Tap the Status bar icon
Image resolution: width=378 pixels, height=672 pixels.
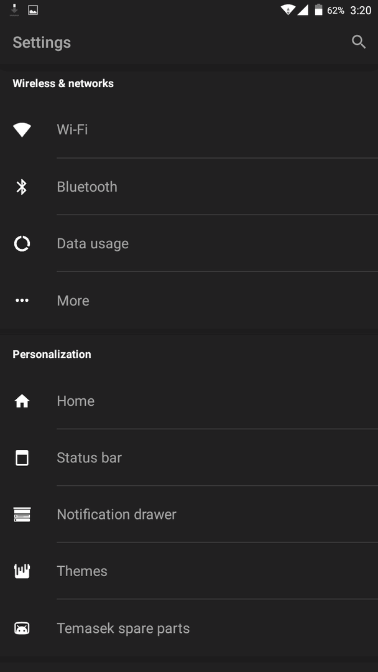pyautogui.click(x=22, y=458)
